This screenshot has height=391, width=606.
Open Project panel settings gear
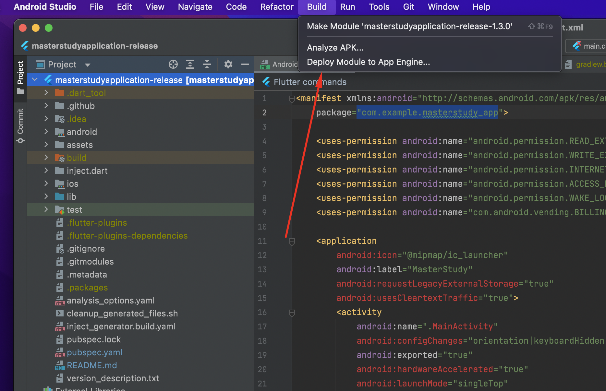(228, 64)
